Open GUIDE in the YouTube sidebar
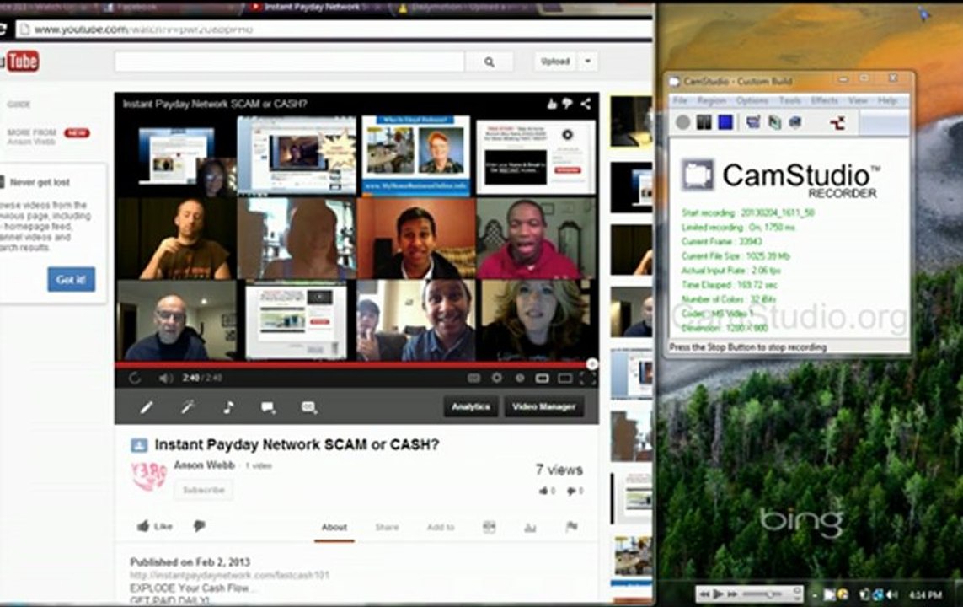 click(19, 105)
